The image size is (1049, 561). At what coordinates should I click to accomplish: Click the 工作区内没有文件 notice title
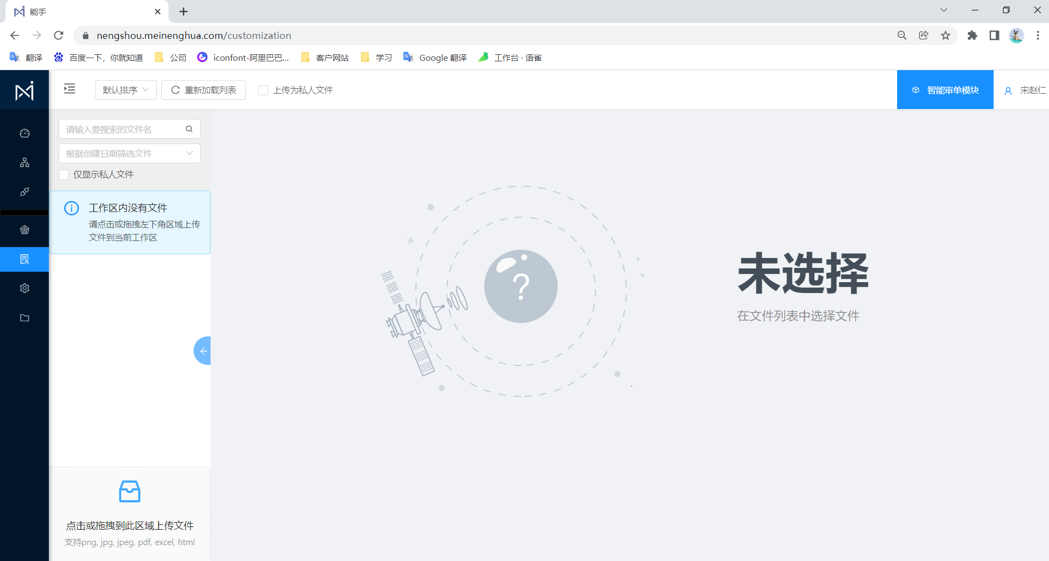[x=128, y=208]
